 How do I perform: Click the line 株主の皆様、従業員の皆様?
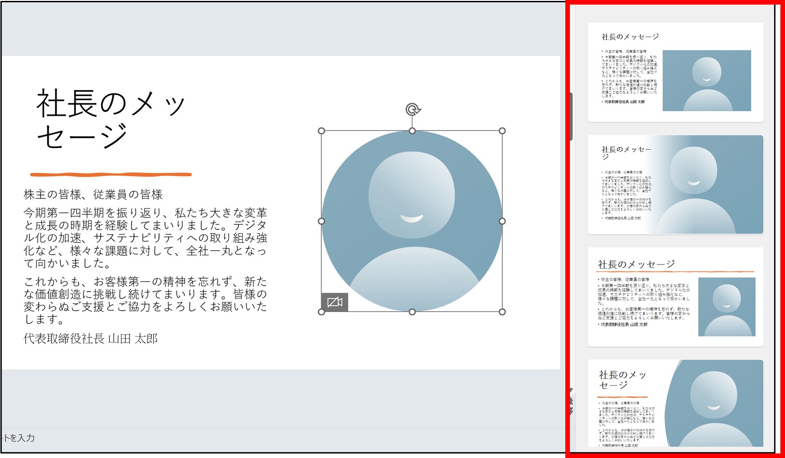[x=93, y=195]
